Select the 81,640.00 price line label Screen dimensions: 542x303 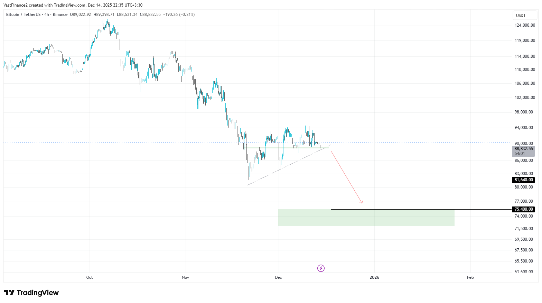pos(523,180)
